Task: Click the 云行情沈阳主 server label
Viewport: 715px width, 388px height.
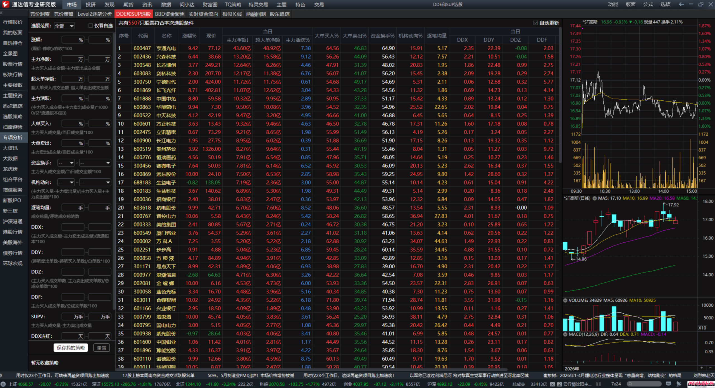Action: [x=577, y=384]
